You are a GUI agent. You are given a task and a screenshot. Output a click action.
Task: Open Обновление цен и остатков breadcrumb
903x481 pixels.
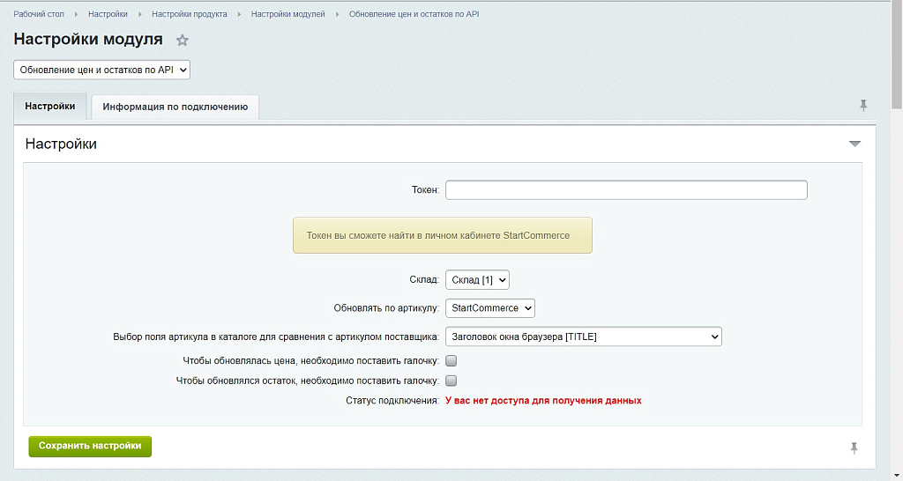pos(414,14)
